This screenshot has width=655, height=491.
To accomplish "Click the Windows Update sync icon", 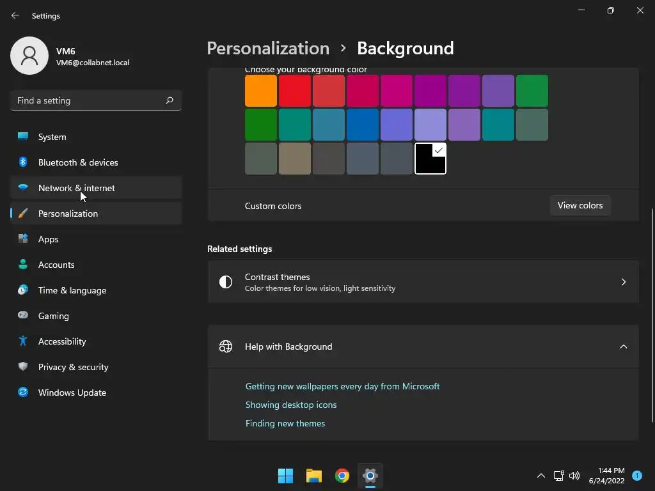I will pyautogui.click(x=23, y=393).
